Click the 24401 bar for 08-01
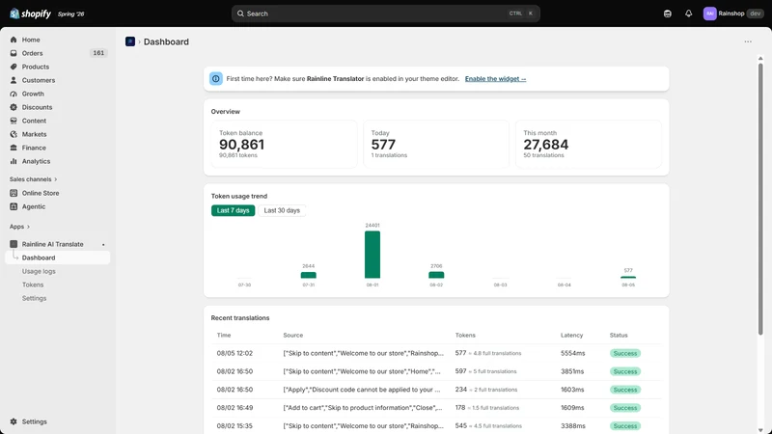 (x=372, y=255)
